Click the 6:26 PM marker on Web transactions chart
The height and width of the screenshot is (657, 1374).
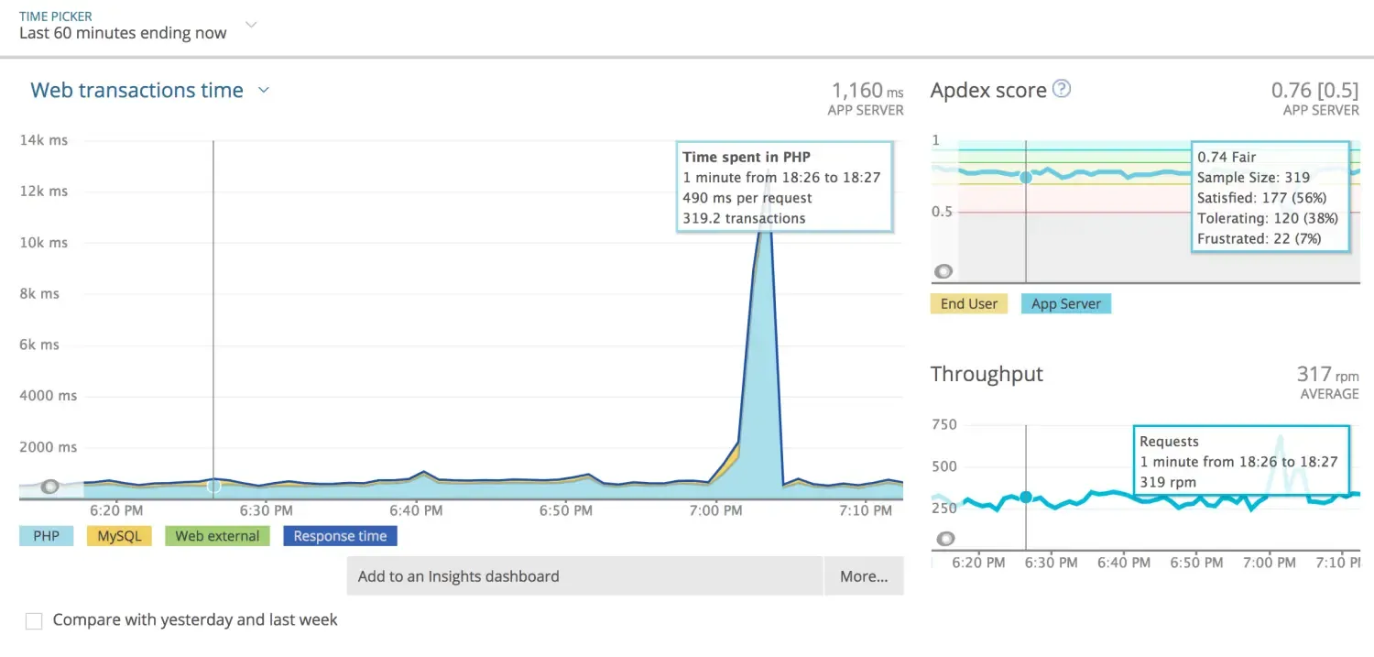click(213, 486)
